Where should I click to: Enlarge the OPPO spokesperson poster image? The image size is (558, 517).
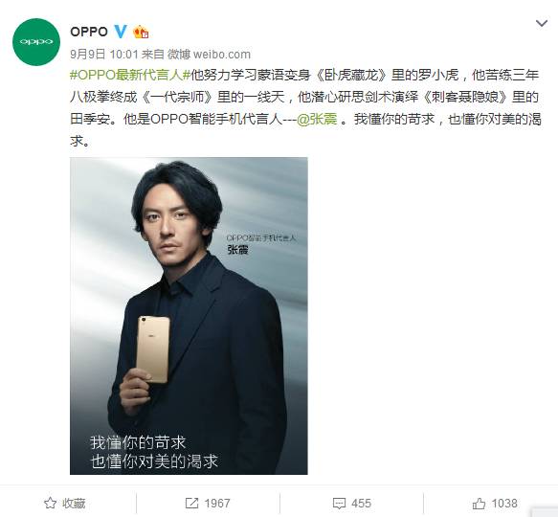pyautogui.click(x=189, y=316)
